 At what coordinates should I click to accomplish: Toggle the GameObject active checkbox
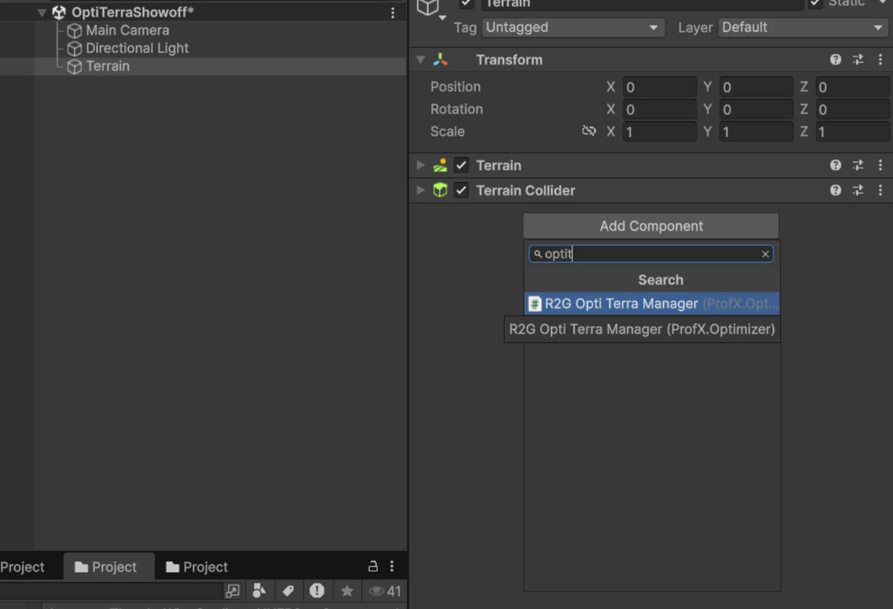[x=466, y=3]
